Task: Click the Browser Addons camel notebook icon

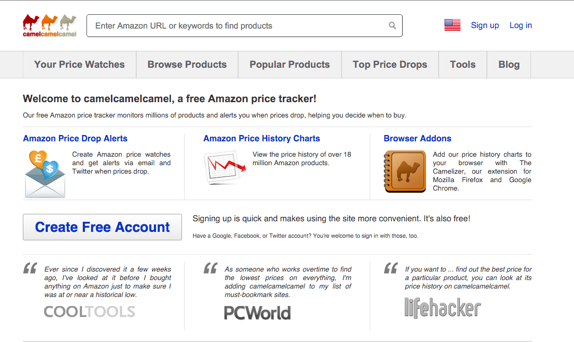Action: point(405,171)
